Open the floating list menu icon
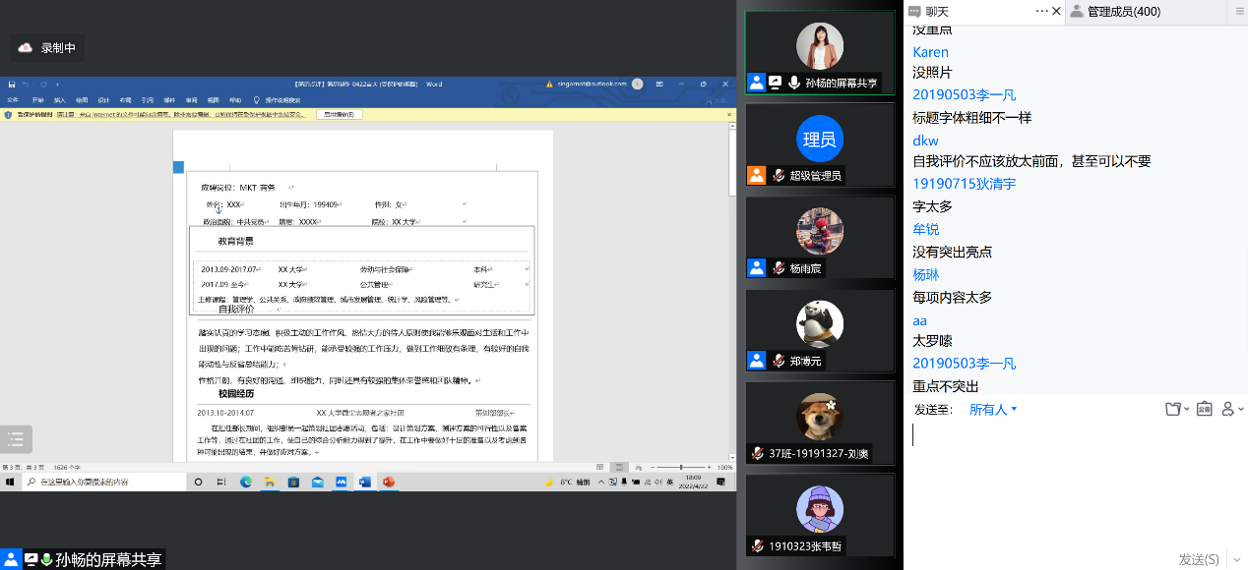Screen dimensions: 1248x570 [x=16, y=439]
